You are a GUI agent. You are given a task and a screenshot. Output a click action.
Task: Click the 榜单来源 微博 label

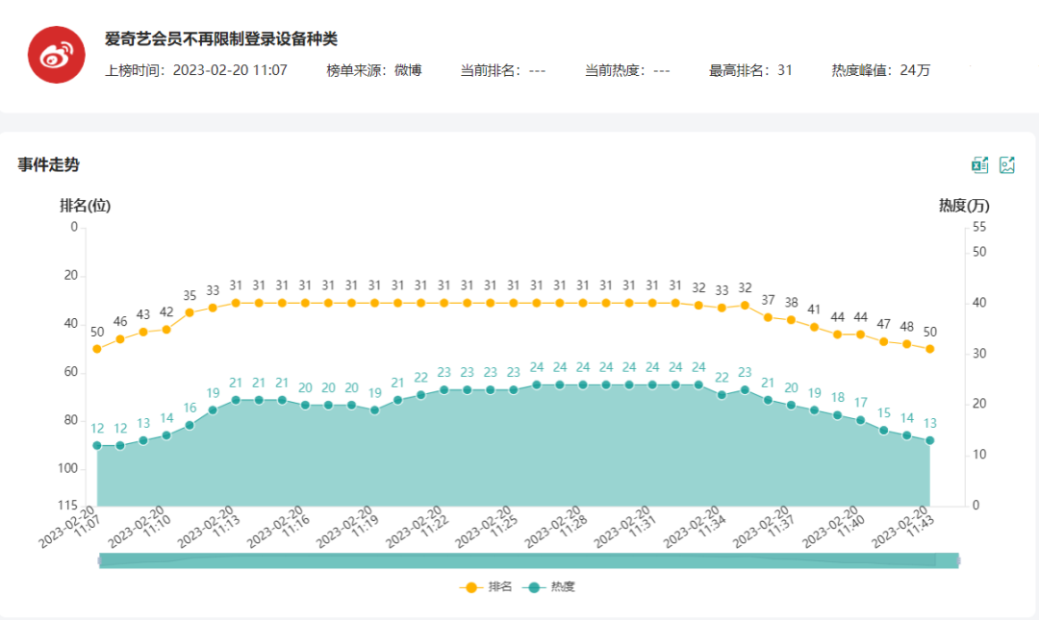click(373, 70)
